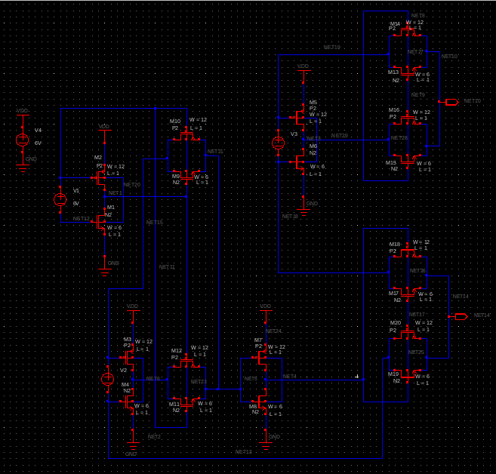This screenshot has width=496, height=474.
Task: Click the M1 NMOS transistor symbol
Action: click(100, 222)
